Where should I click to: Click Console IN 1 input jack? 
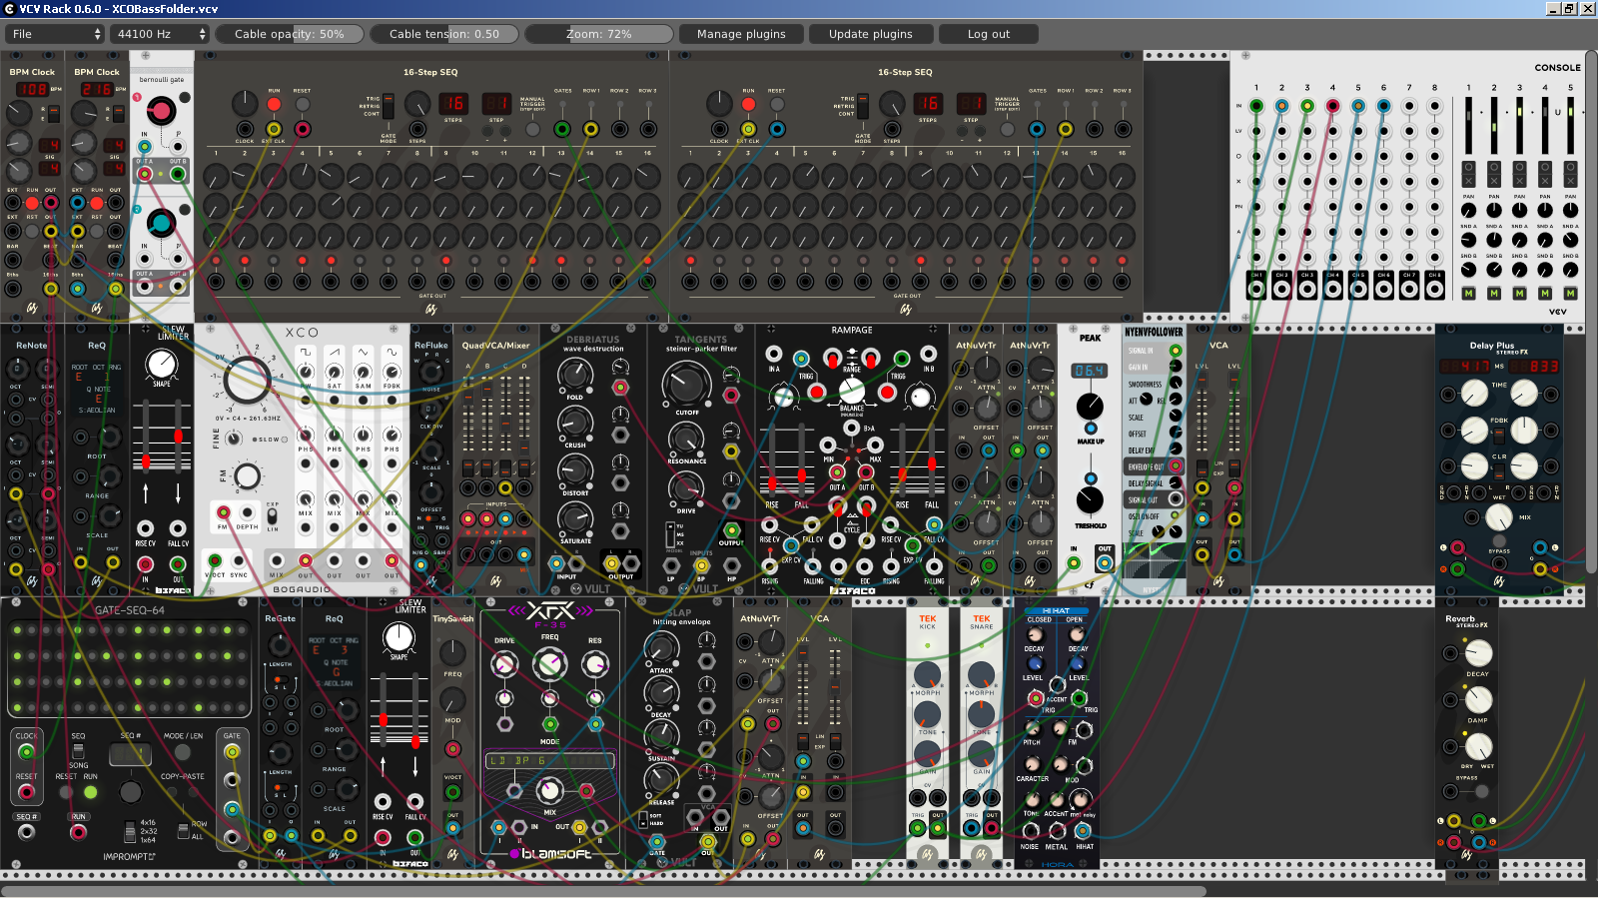[1256, 106]
